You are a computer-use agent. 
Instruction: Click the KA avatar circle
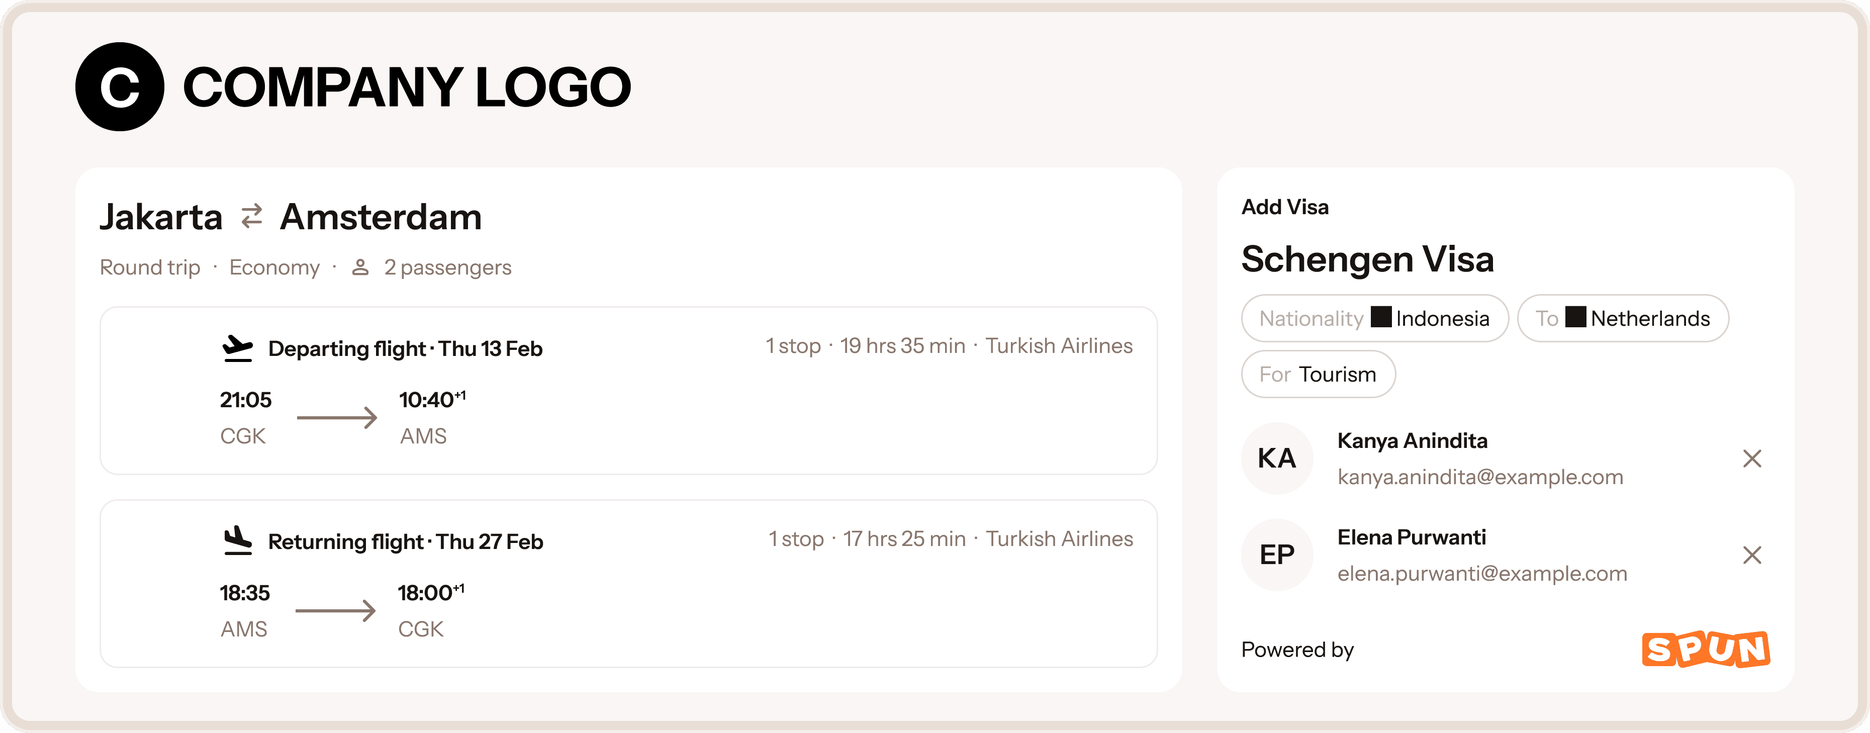(1277, 459)
